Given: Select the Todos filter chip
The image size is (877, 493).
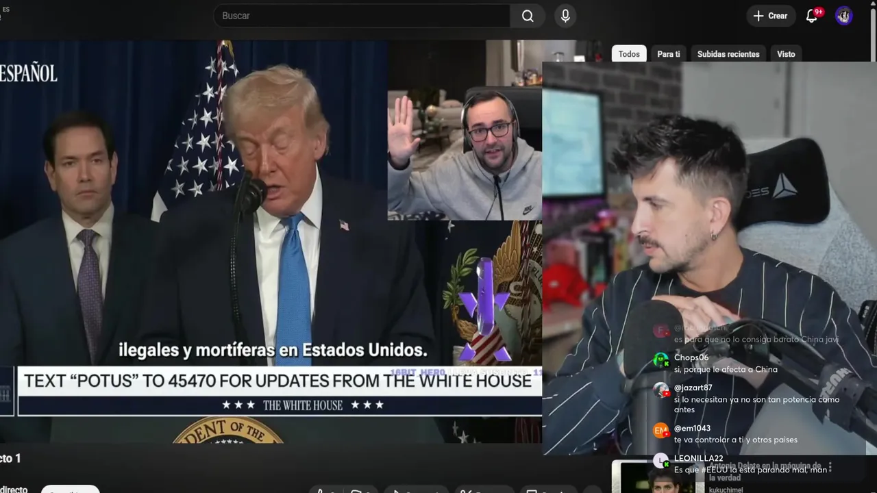Looking at the screenshot, I should pyautogui.click(x=629, y=54).
